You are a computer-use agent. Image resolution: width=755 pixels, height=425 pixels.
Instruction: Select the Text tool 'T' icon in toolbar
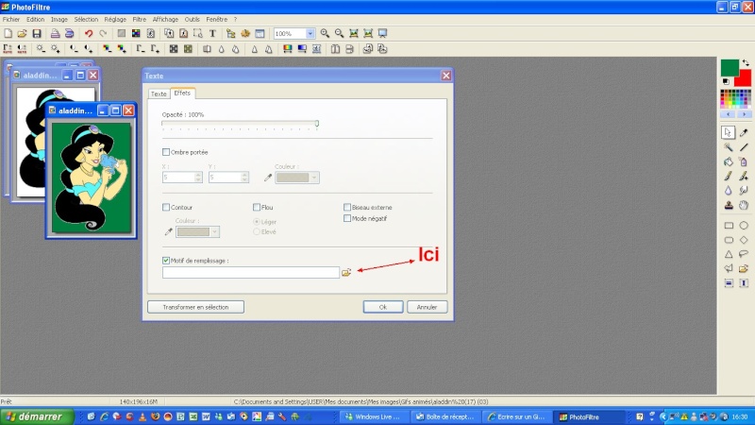[x=212, y=33]
